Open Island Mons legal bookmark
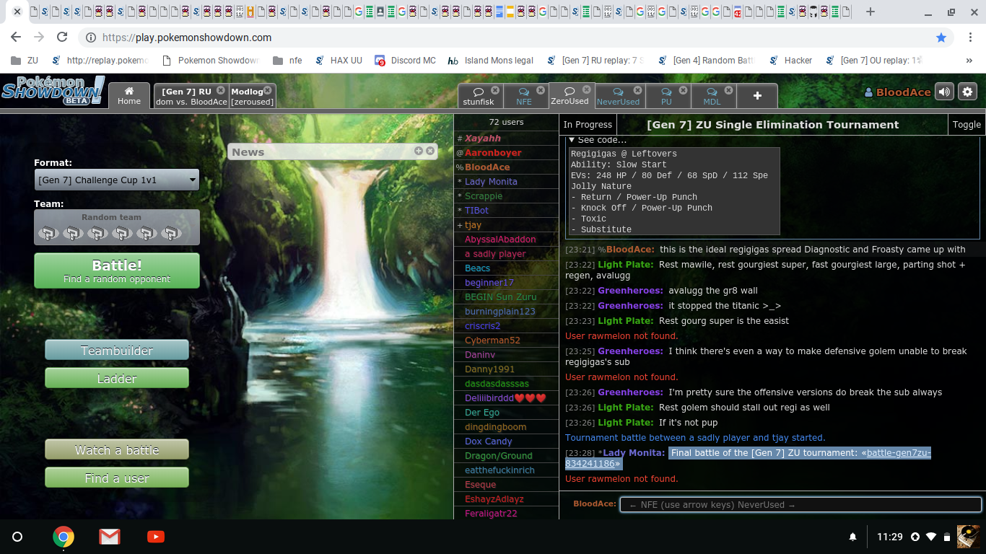This screenshot has height=554, width=986. (491, 61)
